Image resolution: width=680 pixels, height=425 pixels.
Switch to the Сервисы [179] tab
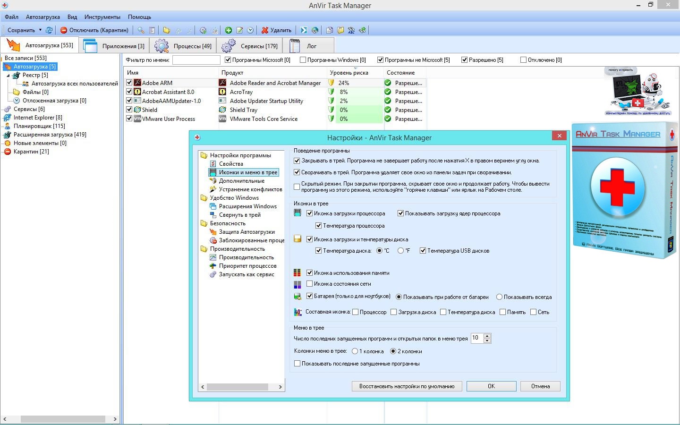[x=249, y=46]
